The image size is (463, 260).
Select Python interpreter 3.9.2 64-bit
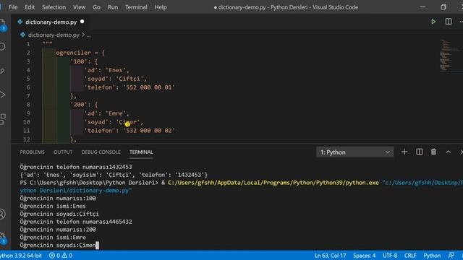tap(21, 256)
